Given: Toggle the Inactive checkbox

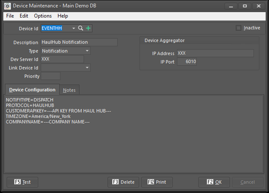Looking at the screenshot, I should (x=239, y=28).
